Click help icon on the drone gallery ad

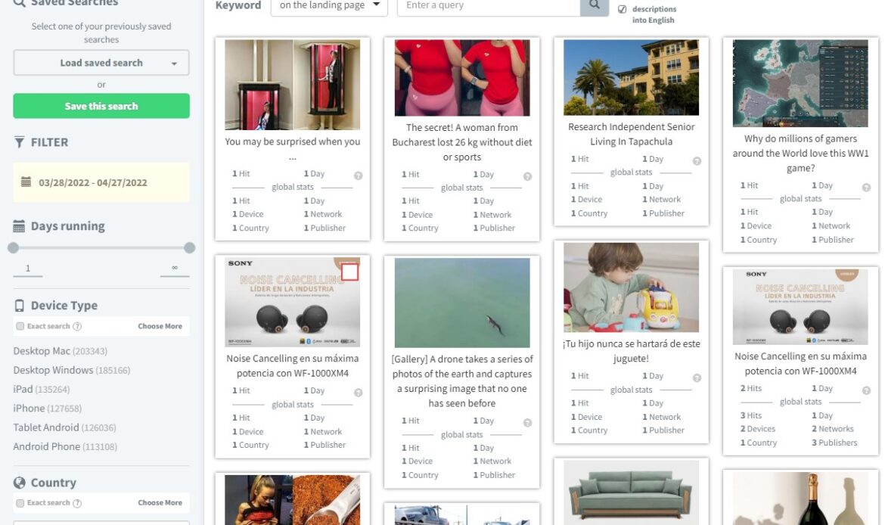528,423
